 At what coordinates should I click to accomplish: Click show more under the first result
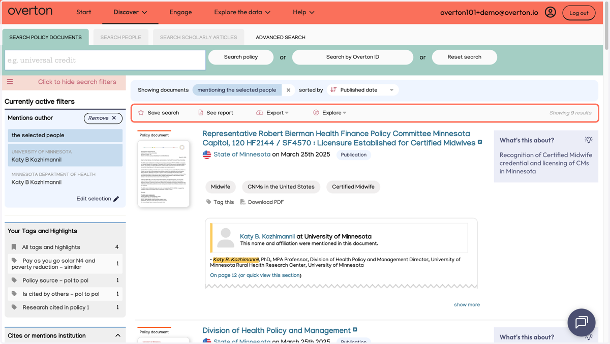tap(467, 305)
